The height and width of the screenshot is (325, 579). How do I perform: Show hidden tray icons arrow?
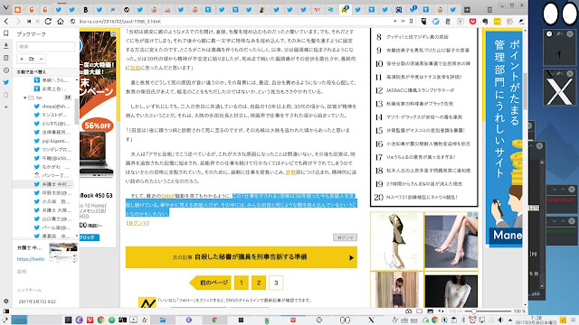tap(510, 320)
